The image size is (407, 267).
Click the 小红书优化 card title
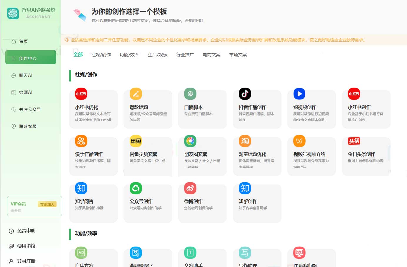(86, 107)
